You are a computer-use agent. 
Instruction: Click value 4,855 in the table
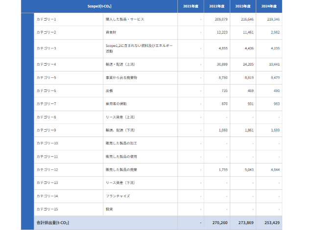click(223, 48)
